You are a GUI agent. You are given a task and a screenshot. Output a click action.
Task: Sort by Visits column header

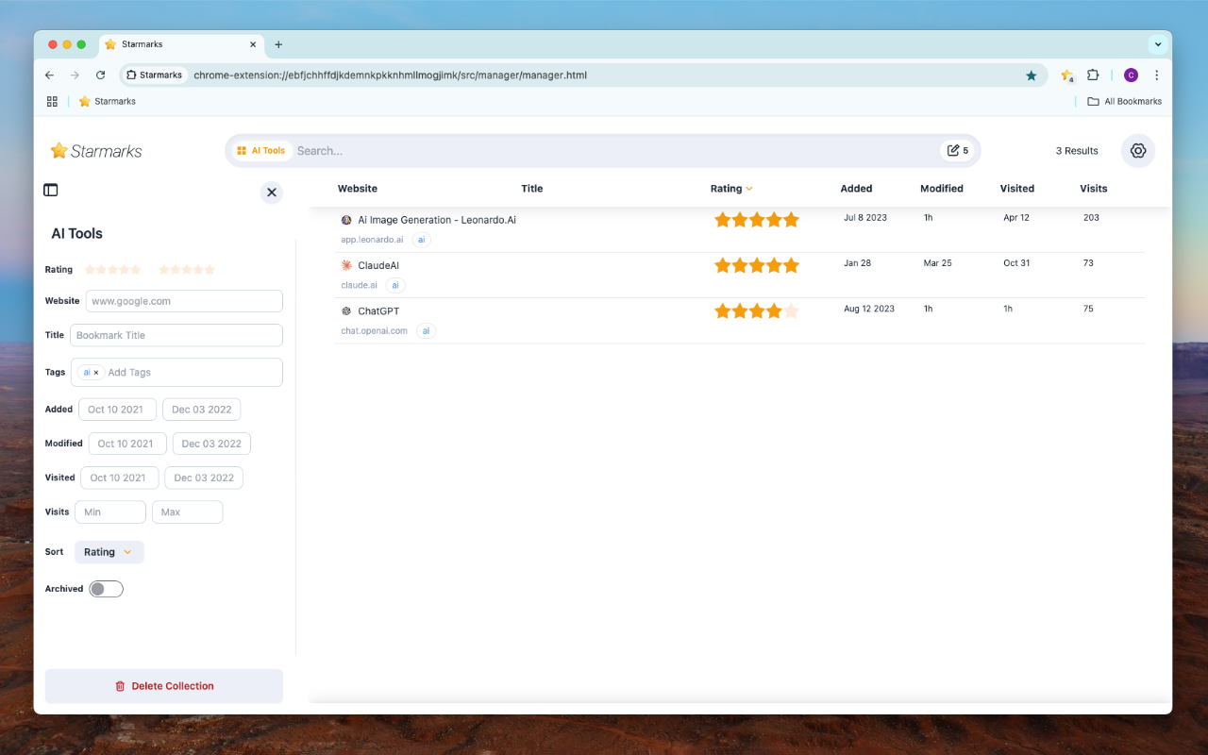[x=1094, y=189]
